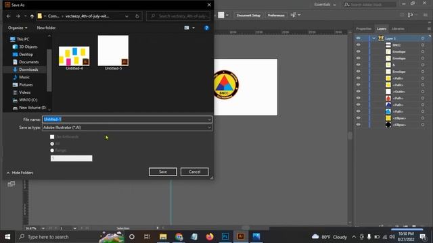Open the File name history dropdown

coord(209,119)
